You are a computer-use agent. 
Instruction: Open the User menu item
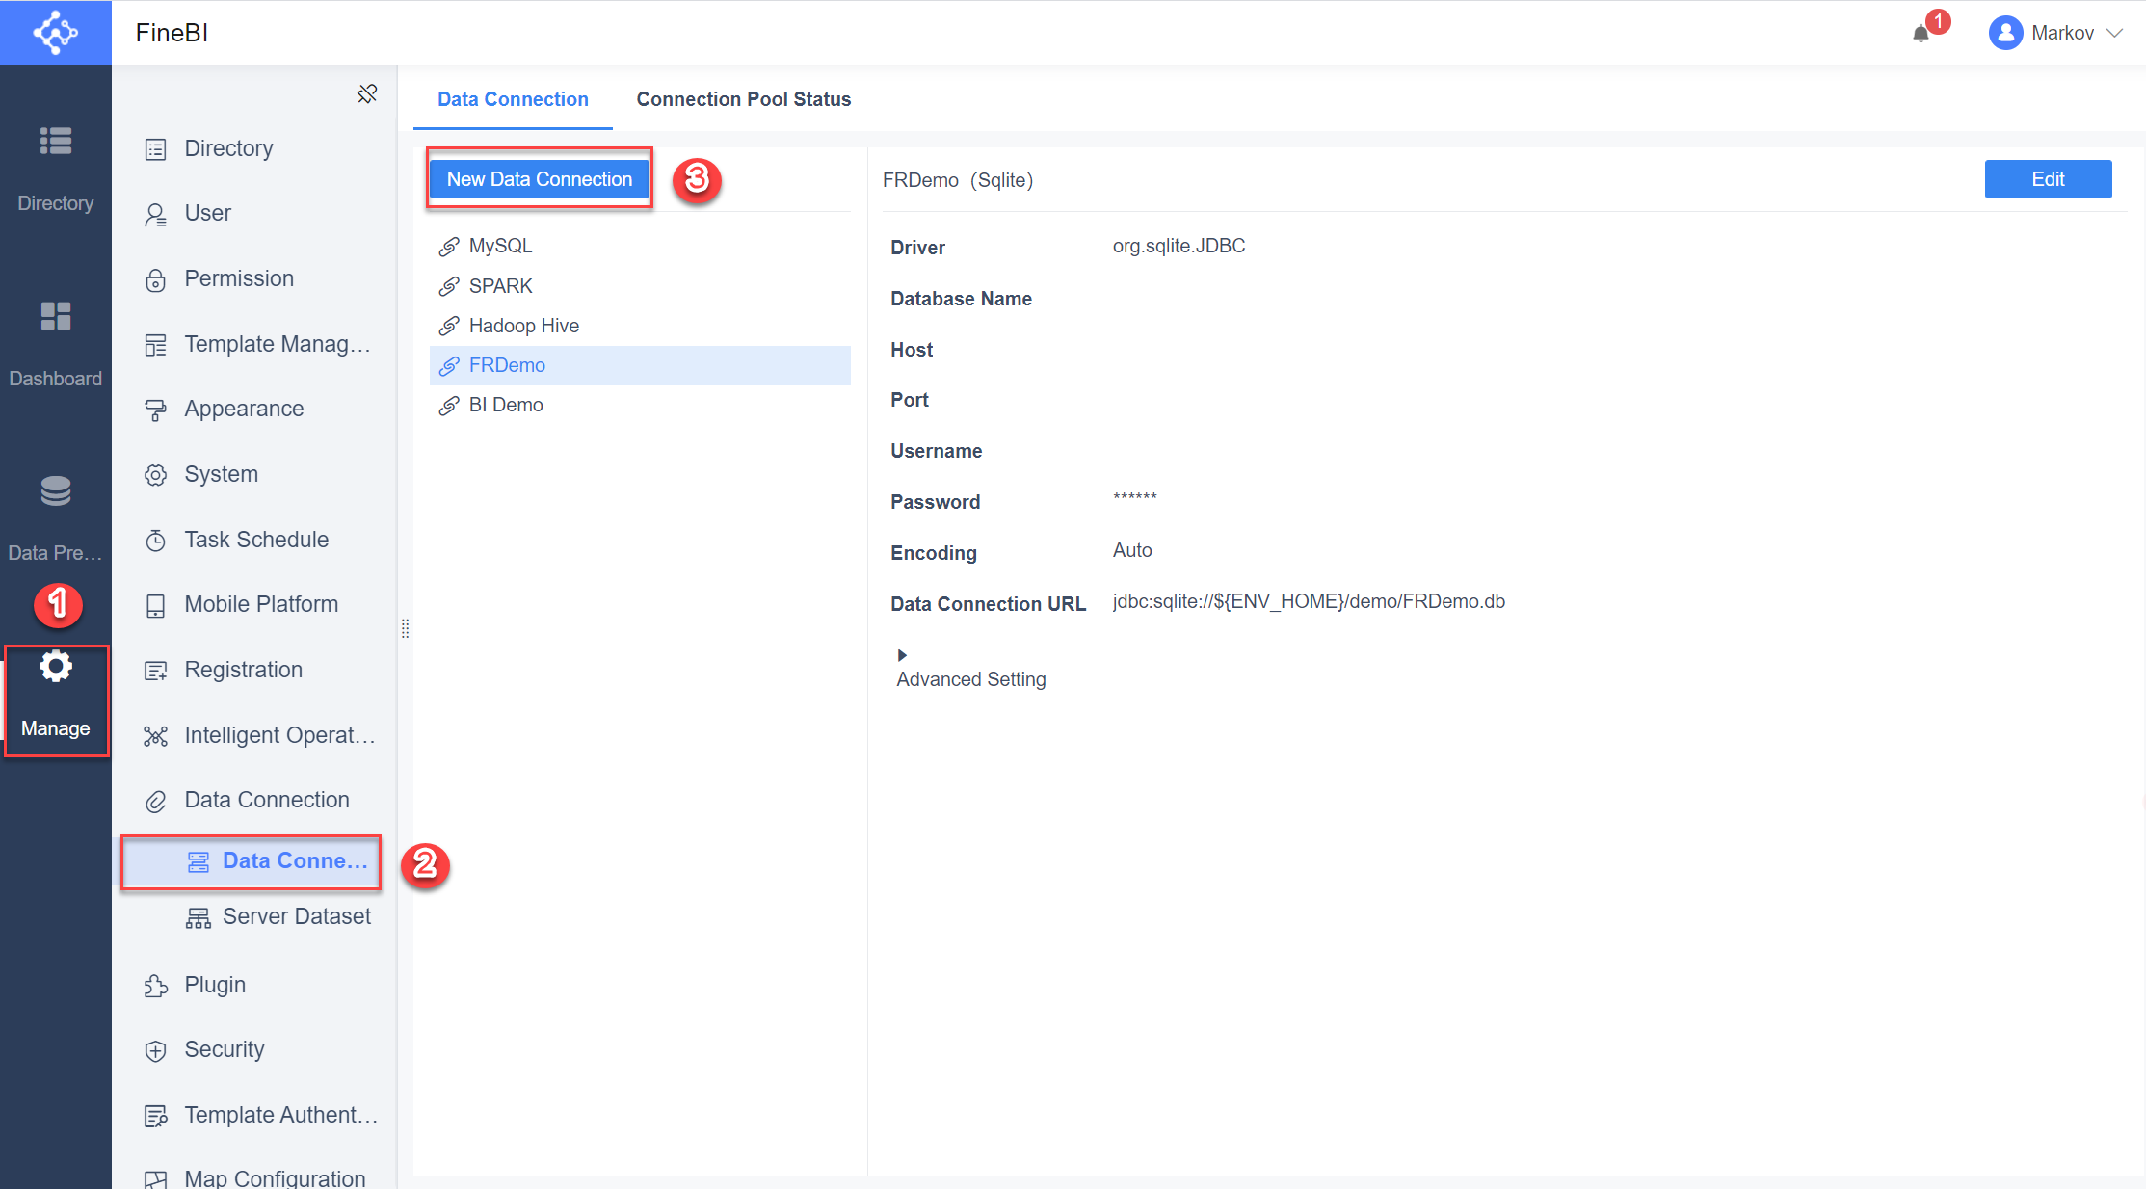254,213
